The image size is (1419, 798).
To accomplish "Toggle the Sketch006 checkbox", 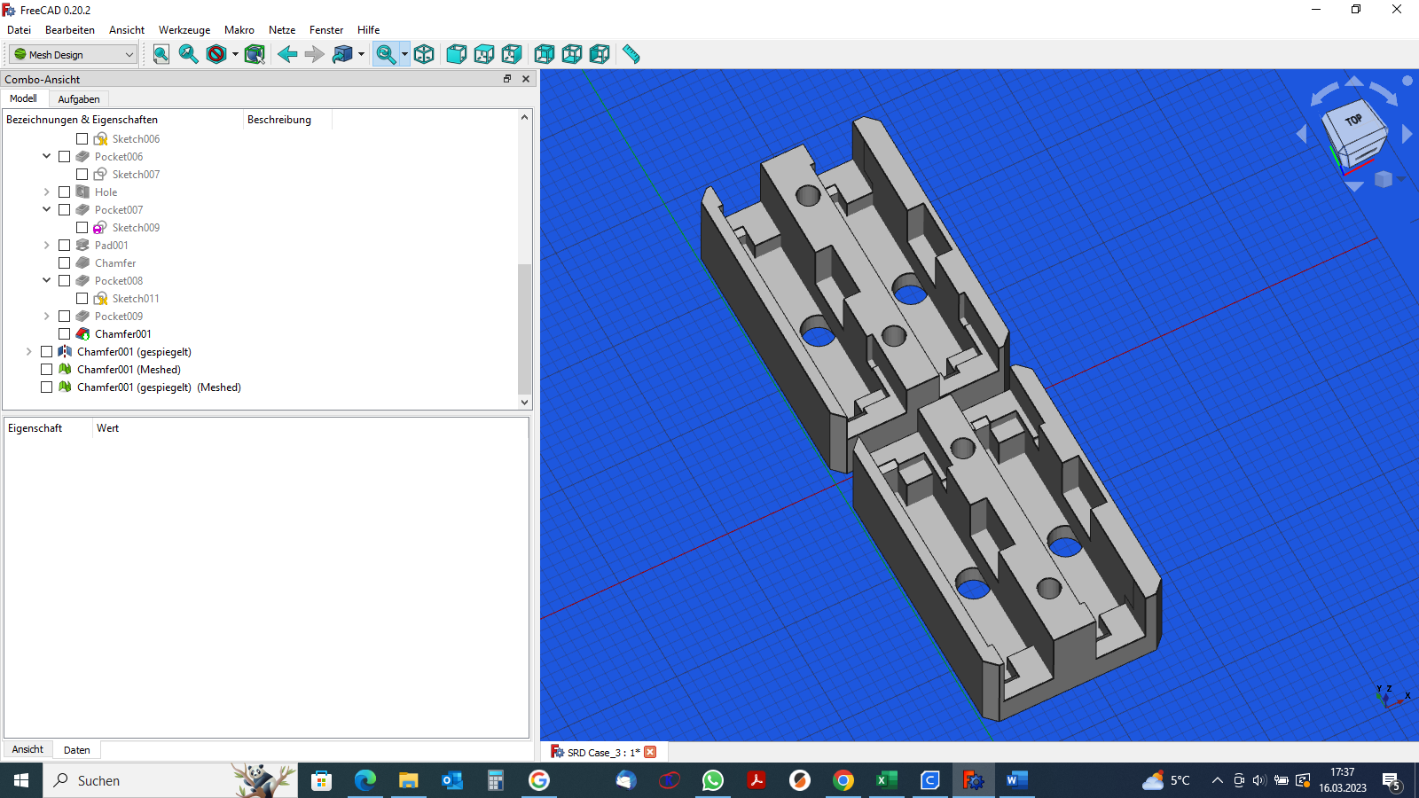I will pyautogui.click(x=82, y=138).
